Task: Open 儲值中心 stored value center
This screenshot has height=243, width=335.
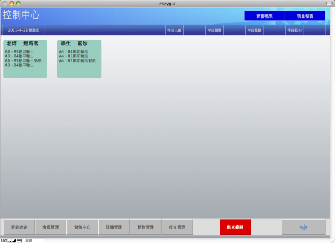Action: pyautogui.click(x=83, y=227)
